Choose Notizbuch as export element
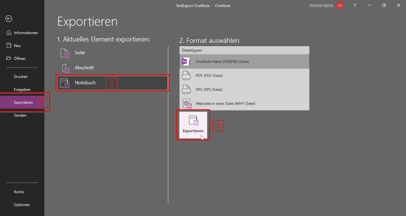 [x=112, y=83]
